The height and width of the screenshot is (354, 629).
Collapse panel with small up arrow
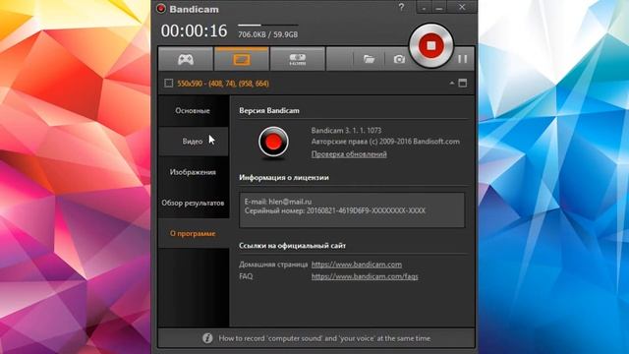coord(452,83)
